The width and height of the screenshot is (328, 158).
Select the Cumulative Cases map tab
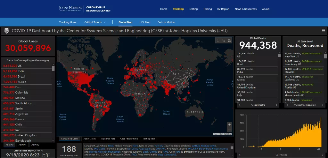pos(70,139)
